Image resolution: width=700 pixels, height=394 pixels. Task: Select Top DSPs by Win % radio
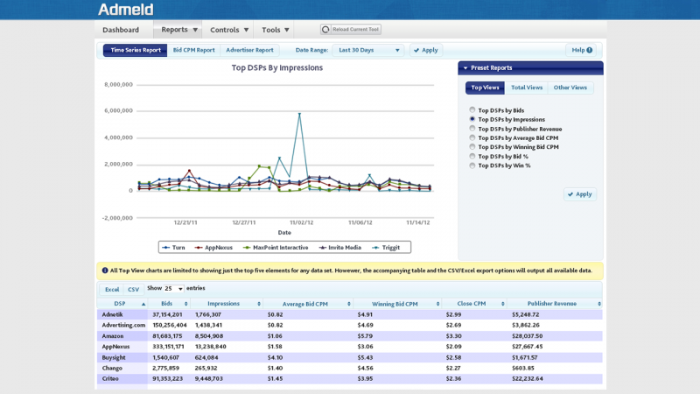[472, 165]
